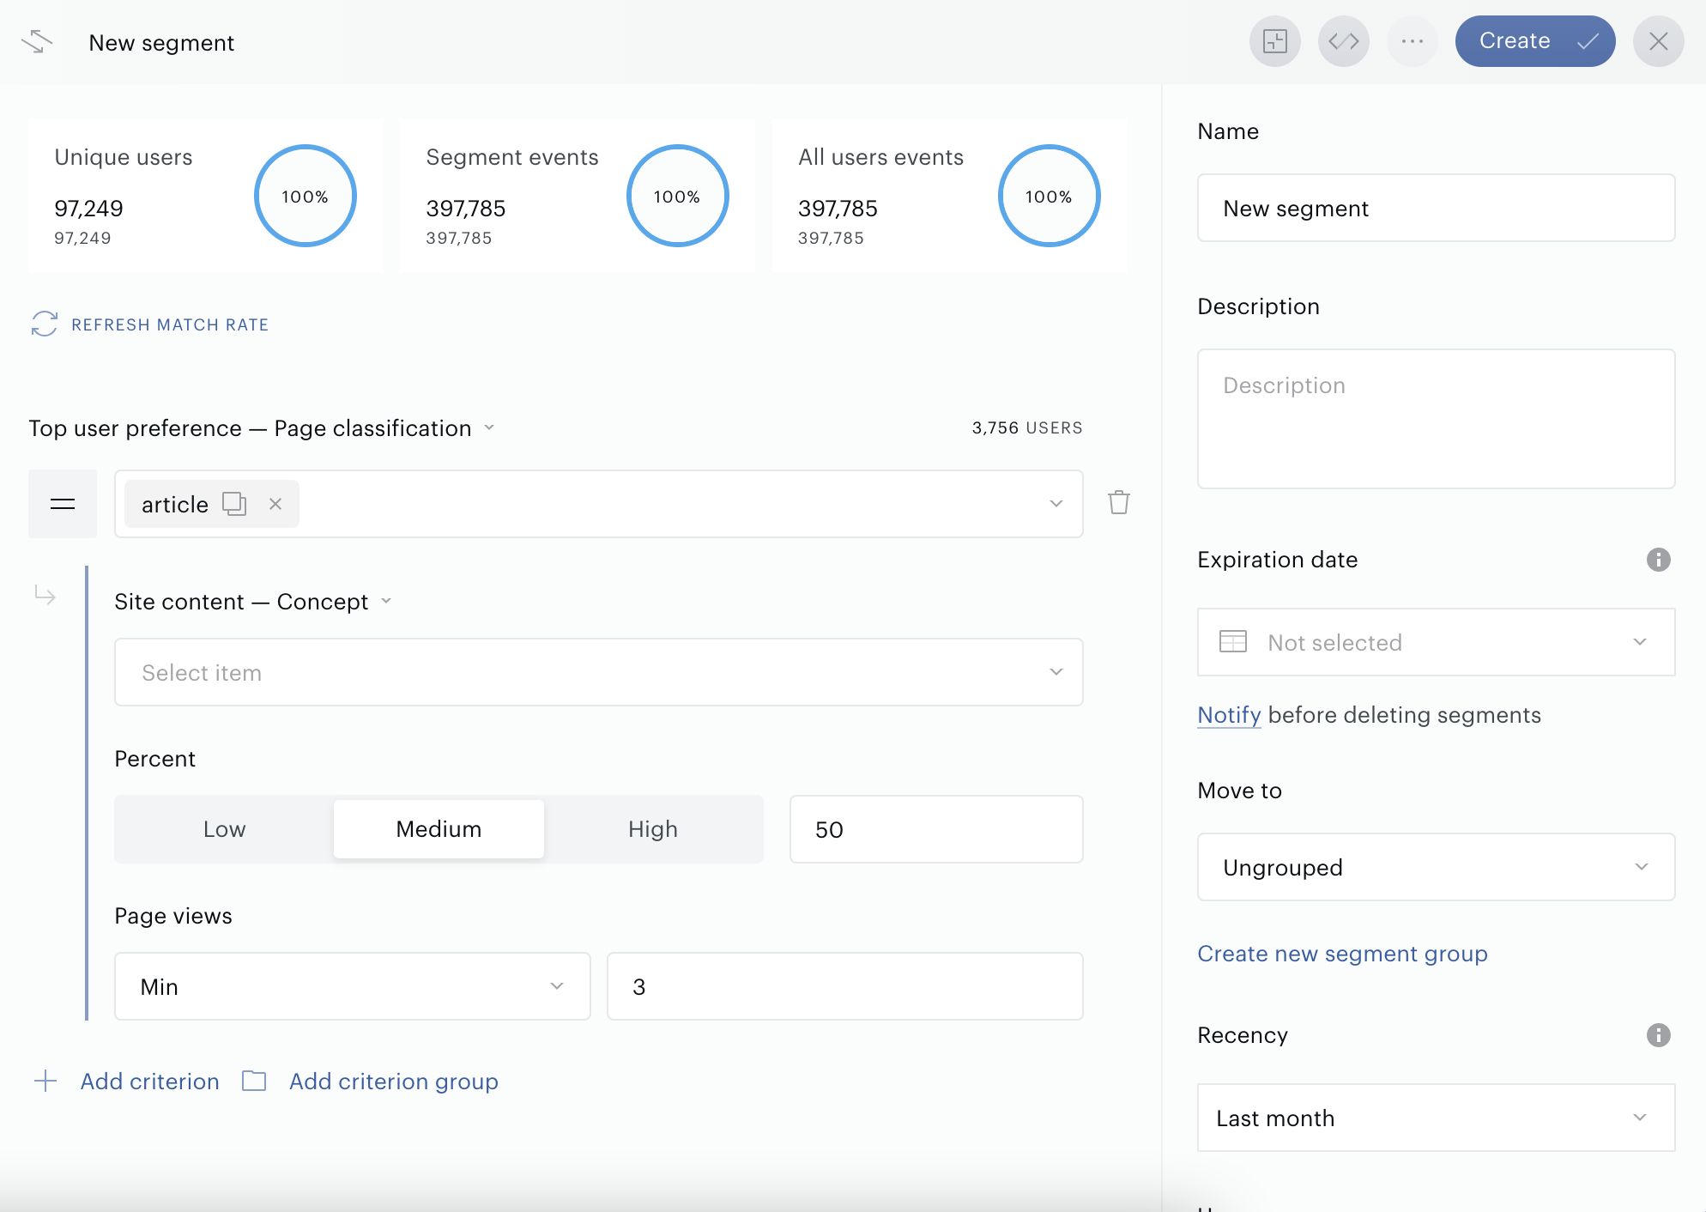Show the Expiration date info tooltip
Screen dimensions: 1706x1212
coord(1658,560)
